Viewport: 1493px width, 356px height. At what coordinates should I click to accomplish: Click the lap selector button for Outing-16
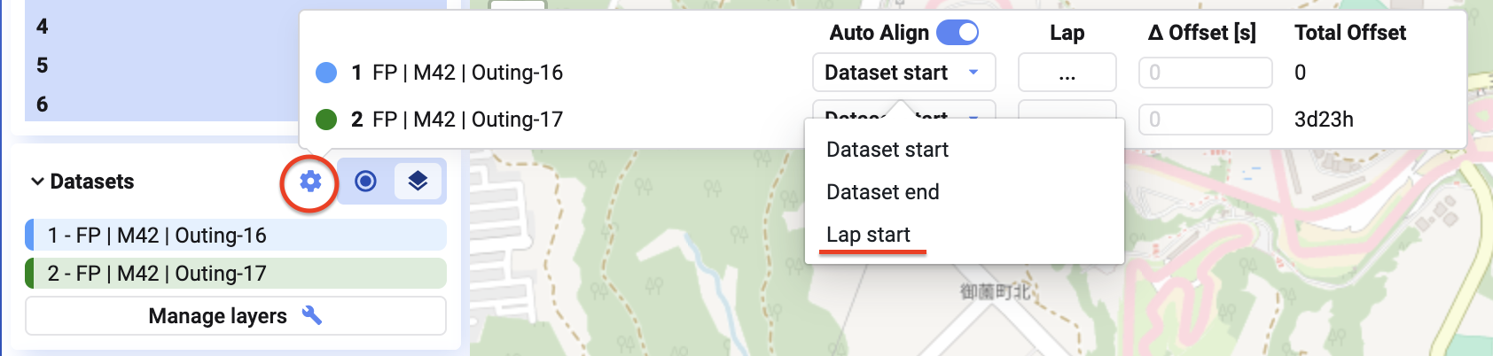[x=1067, y=73]
